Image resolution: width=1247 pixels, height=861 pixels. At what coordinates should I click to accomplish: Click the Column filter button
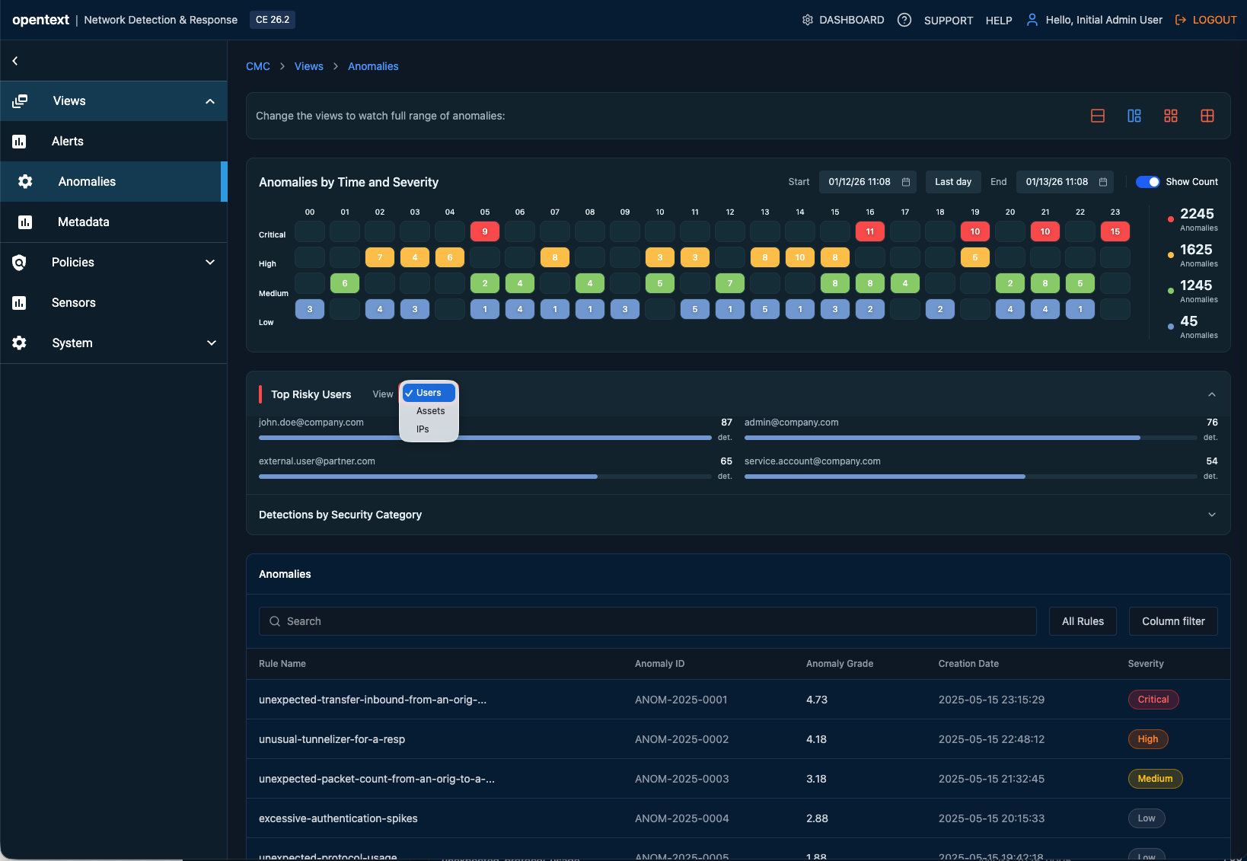click(x=1172, y=621)
